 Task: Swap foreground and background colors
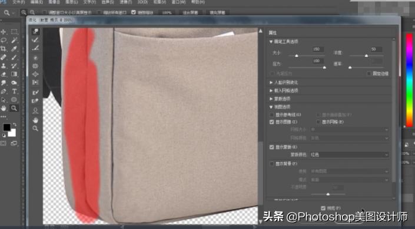pyautogui.click(x=15, y=124)
